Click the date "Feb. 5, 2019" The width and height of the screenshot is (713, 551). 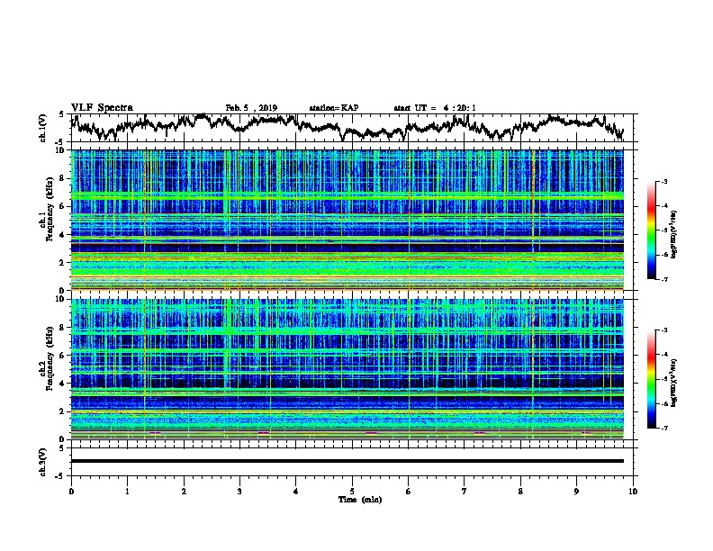pos(251,108)
